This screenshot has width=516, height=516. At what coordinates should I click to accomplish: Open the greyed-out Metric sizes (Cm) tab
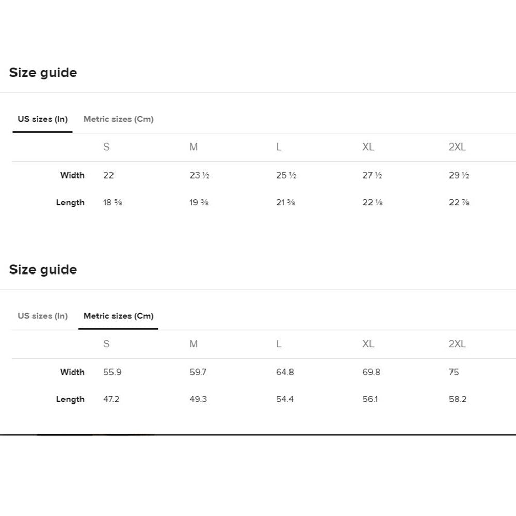pyautogui.click(x=118, y=119)
